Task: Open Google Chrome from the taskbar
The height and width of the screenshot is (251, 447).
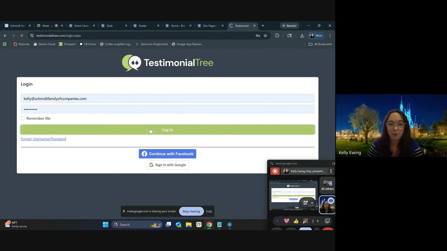Action: 209,225
